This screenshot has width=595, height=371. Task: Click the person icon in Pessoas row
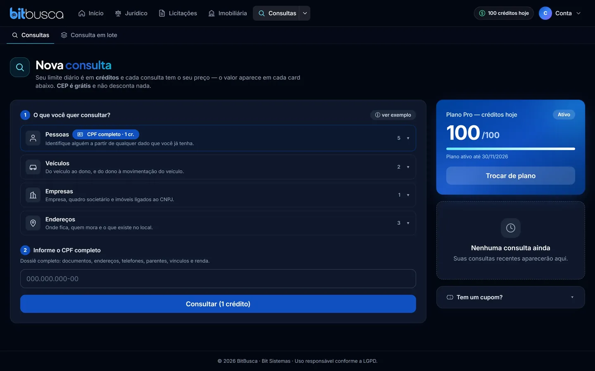click(33, 138)
